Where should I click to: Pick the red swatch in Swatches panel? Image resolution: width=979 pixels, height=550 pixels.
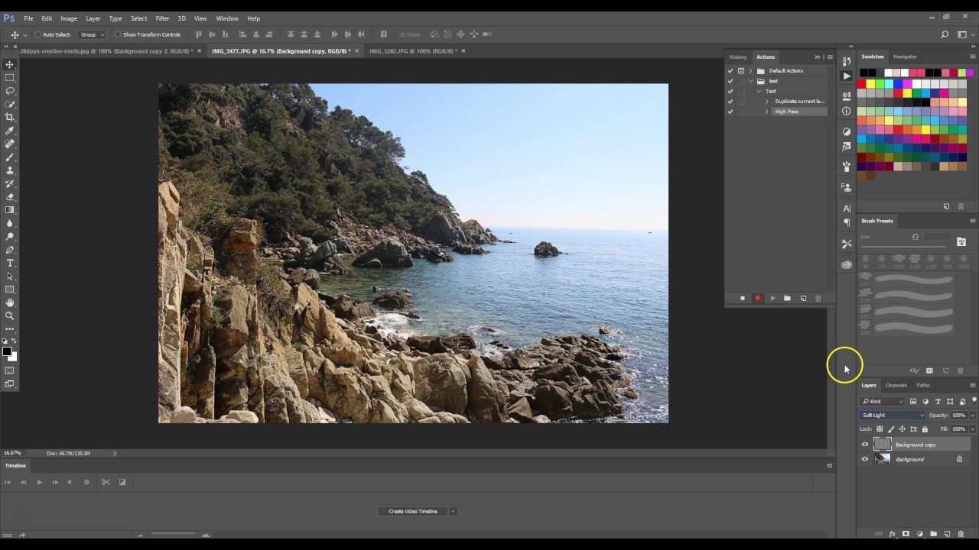pyautogui.click(x=861, y=83)
